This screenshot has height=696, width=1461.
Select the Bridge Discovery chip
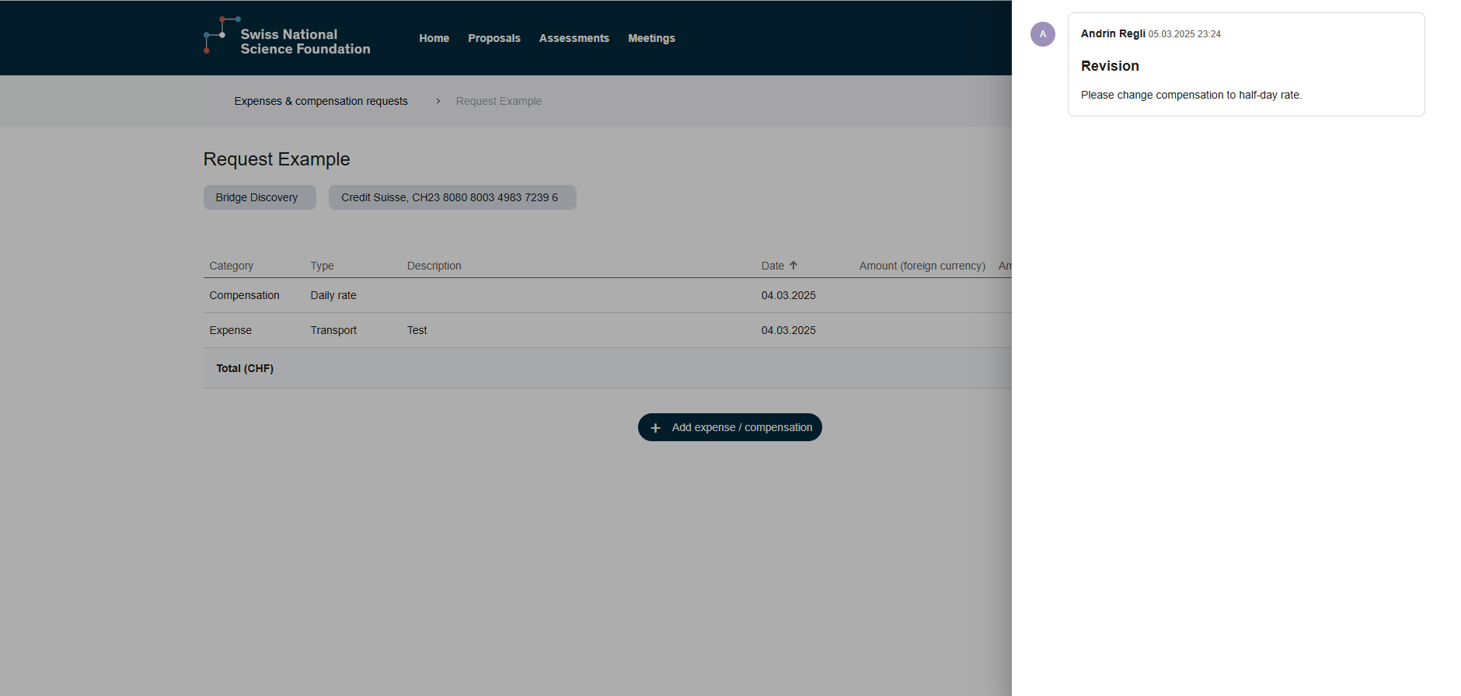pyautogui.click(x=259, y=197)
